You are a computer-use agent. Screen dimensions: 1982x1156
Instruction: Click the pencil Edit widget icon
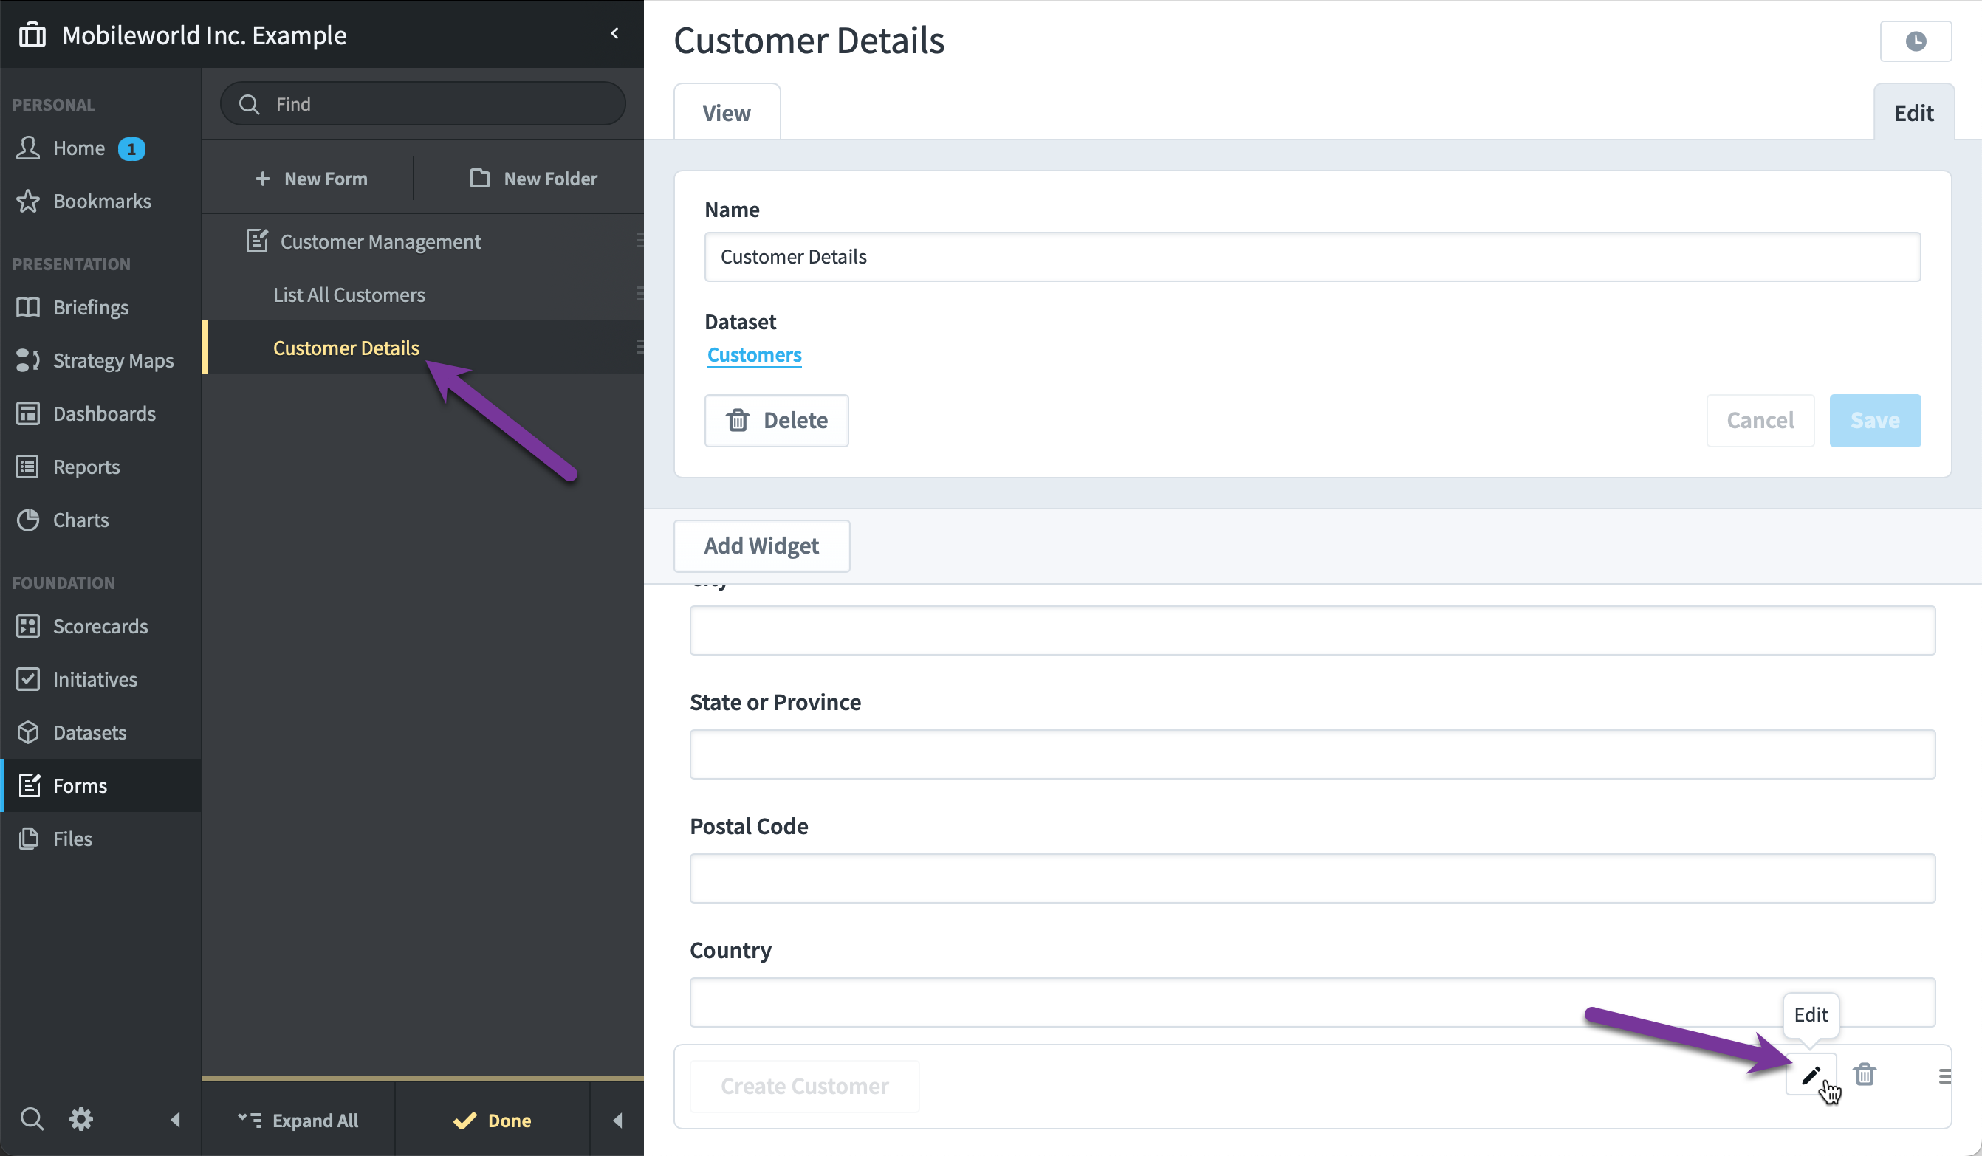click(1811, 1074)
